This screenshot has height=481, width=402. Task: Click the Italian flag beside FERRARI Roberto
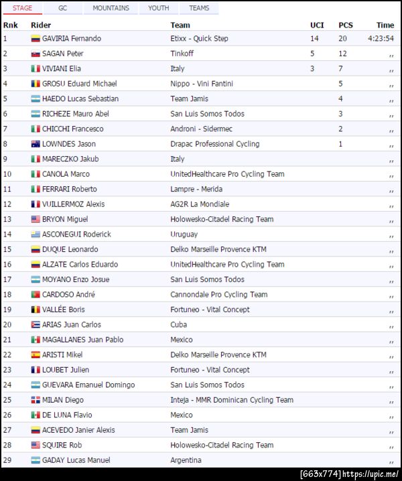(36, 189)
